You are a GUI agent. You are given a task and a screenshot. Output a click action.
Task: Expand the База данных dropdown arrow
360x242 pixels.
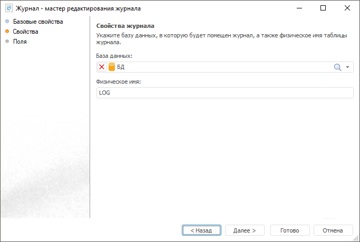click(x=348, y=67)
